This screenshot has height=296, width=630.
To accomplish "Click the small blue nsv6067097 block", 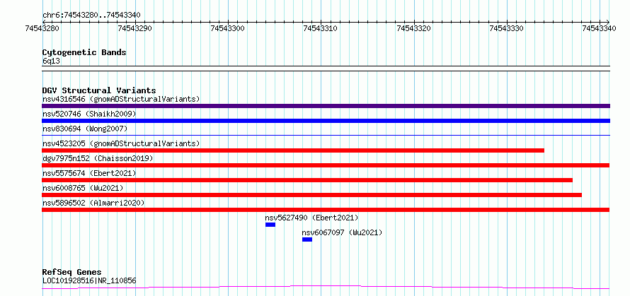I will click(307, 239).
